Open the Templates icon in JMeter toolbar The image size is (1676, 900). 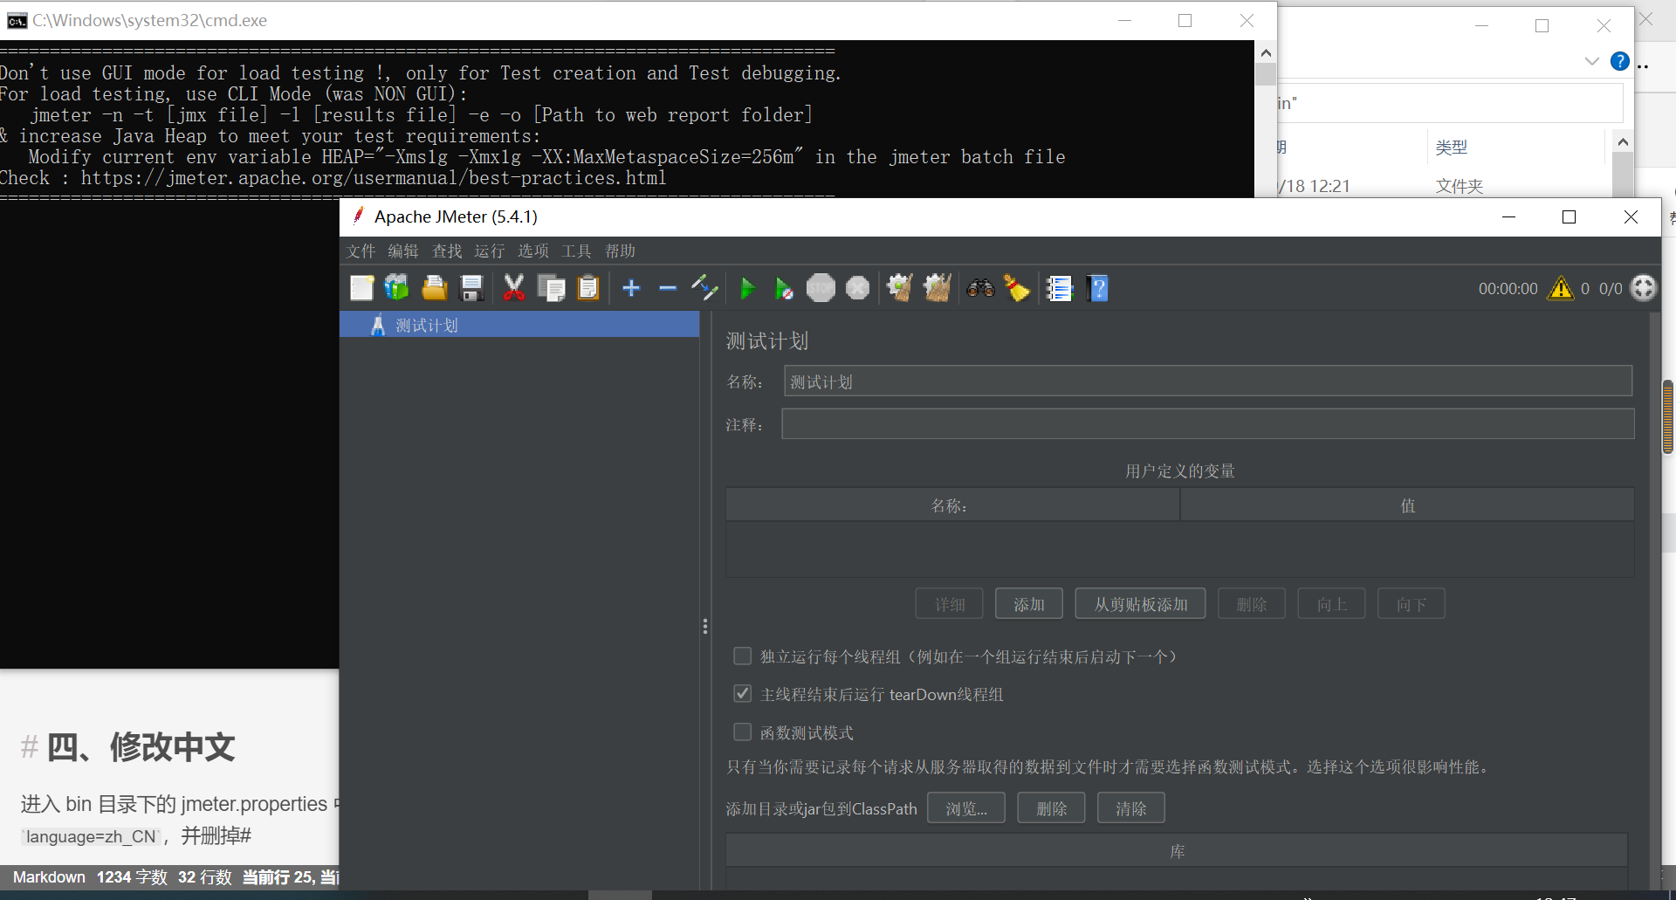click(x=397, y=288)
